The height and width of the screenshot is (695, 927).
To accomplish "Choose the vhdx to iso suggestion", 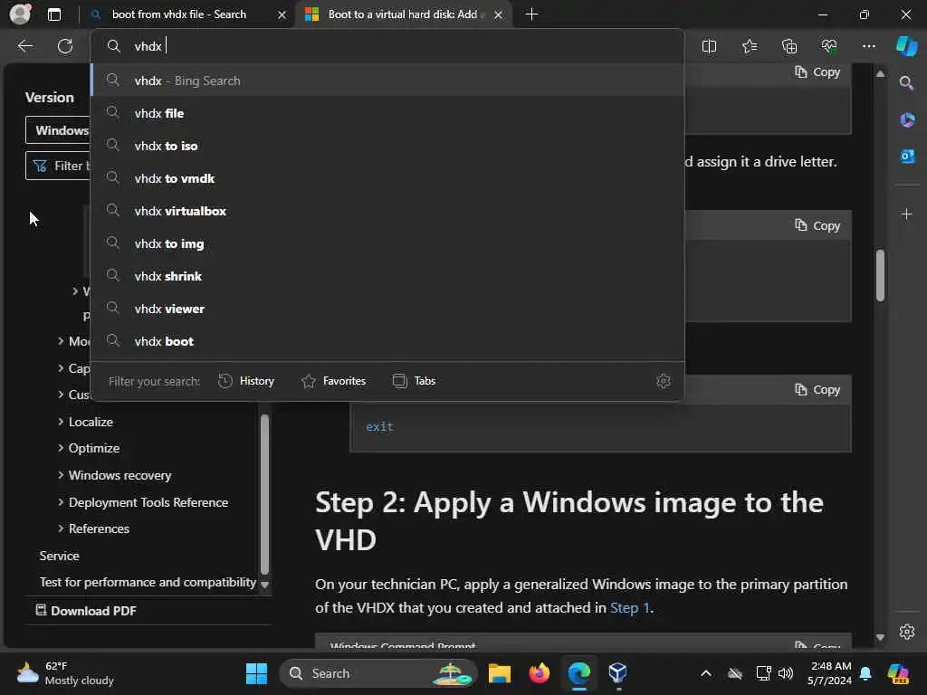I will pos(387,146).
